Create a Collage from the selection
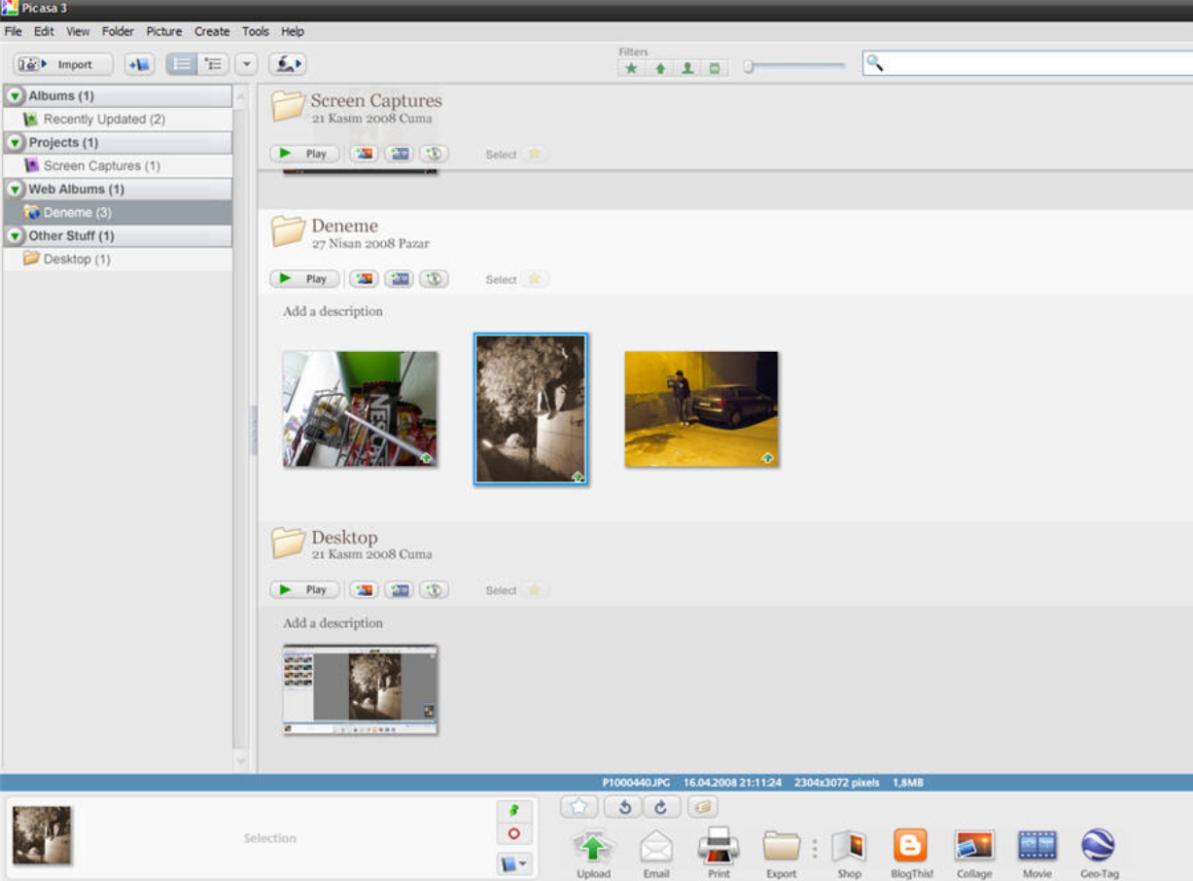The height and width of the screenshot is (881, 1193). pyautogui.click(x=973, y=846)
